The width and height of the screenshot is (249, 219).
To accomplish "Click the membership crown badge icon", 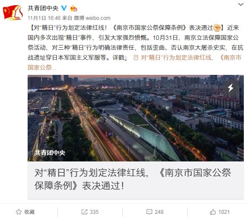I will pyautogui.click(x=73, y=8).
